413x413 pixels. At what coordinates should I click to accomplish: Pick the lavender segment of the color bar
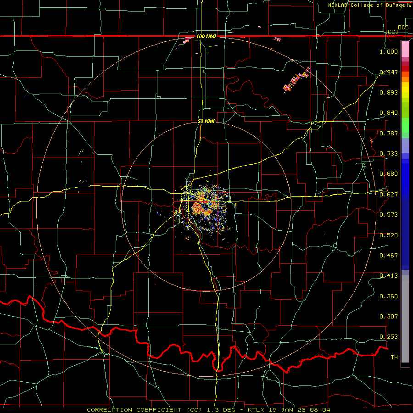pos(405,145)
